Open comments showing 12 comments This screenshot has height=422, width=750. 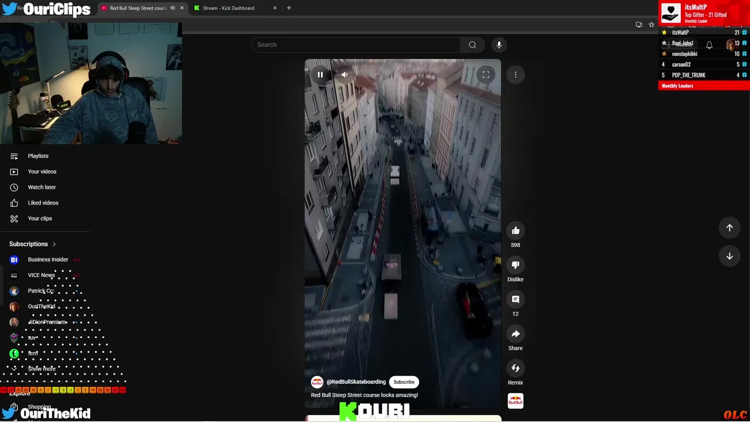[516, 300]
